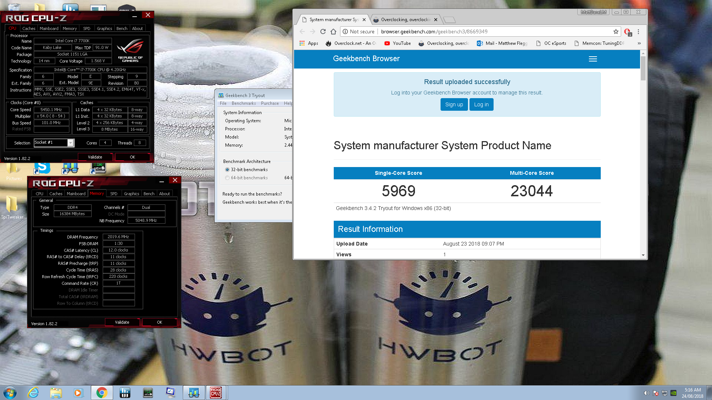Open Bench tab in top CPU-Z window

[122, 29]
